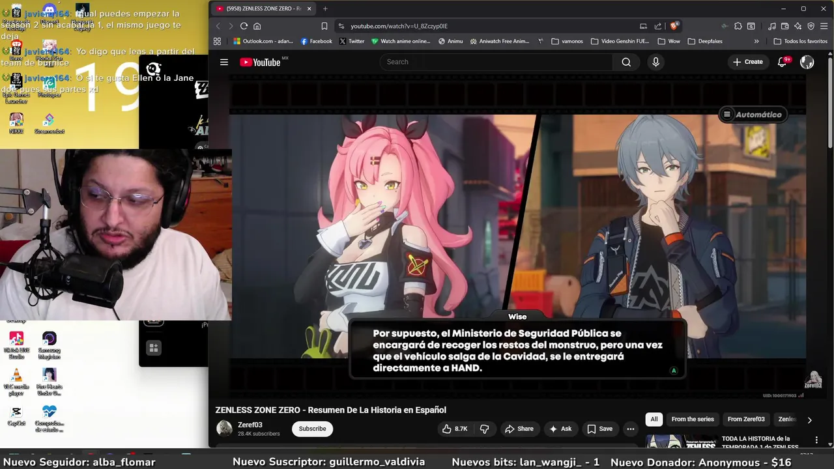Open options for the TODA LA HISTORIA recommendation
Screen dimensions: 834x469
click(x=816, y=440)
